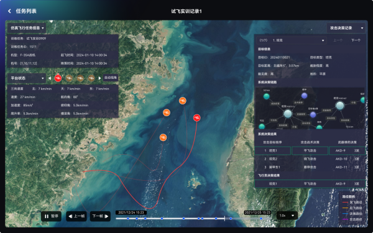The height and width of the screenshot is (233, 373).
Task: Click the lowest orange aircraft marker on map
Action: click(x=163, y=137)
